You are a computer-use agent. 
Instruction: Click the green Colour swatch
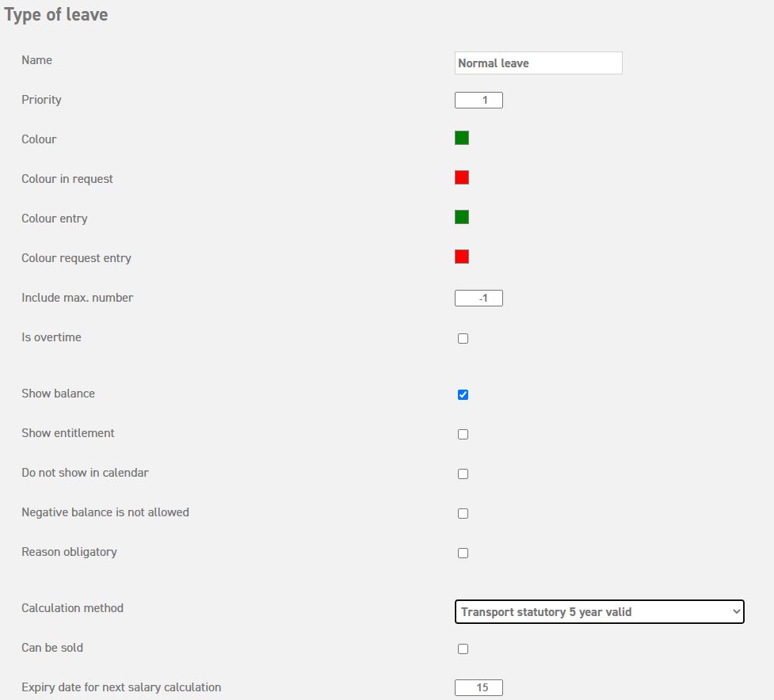[462, 138]
